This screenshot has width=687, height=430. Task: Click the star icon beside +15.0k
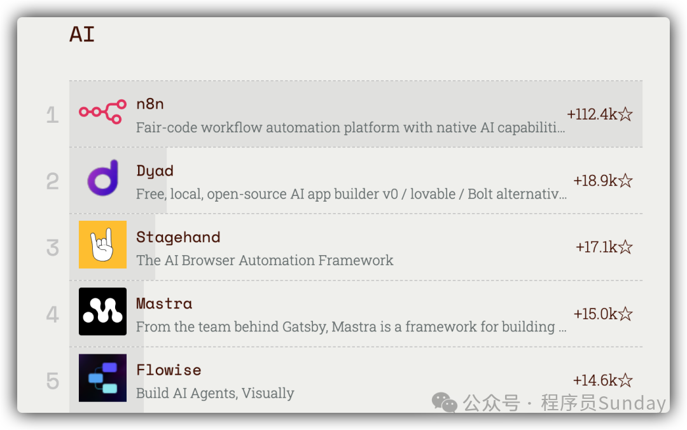click(x=626, y=314)
